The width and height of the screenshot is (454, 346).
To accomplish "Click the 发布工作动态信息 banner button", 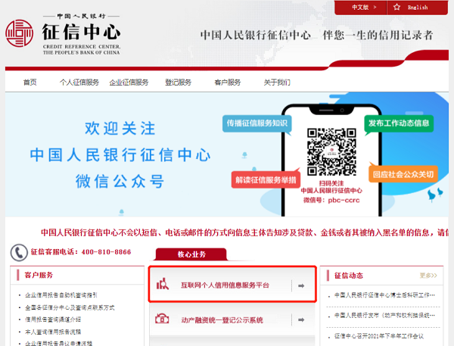I will 398,123.
